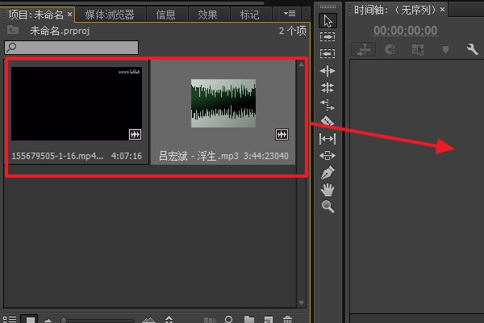Select the Razor tool
Image resolution: width=484 pixels, height=323 pixels.
point(328,121)
